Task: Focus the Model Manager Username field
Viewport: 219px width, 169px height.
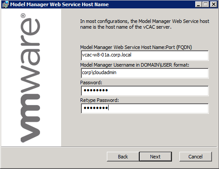Action: (x=145, y=73)
